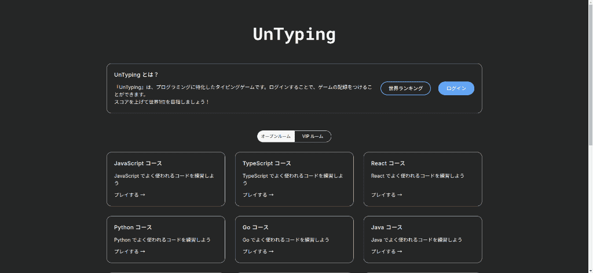Click プレイする in the TypeScript コース card

coord(258,195)
